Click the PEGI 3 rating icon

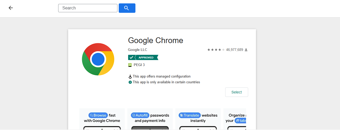click(130, 65)
